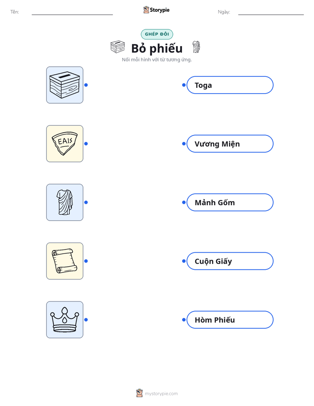The width and height of the screenshot is (314, 406).
Task: Click footer bear icon near mystorypie.com
Action: [x=139, y=393]
